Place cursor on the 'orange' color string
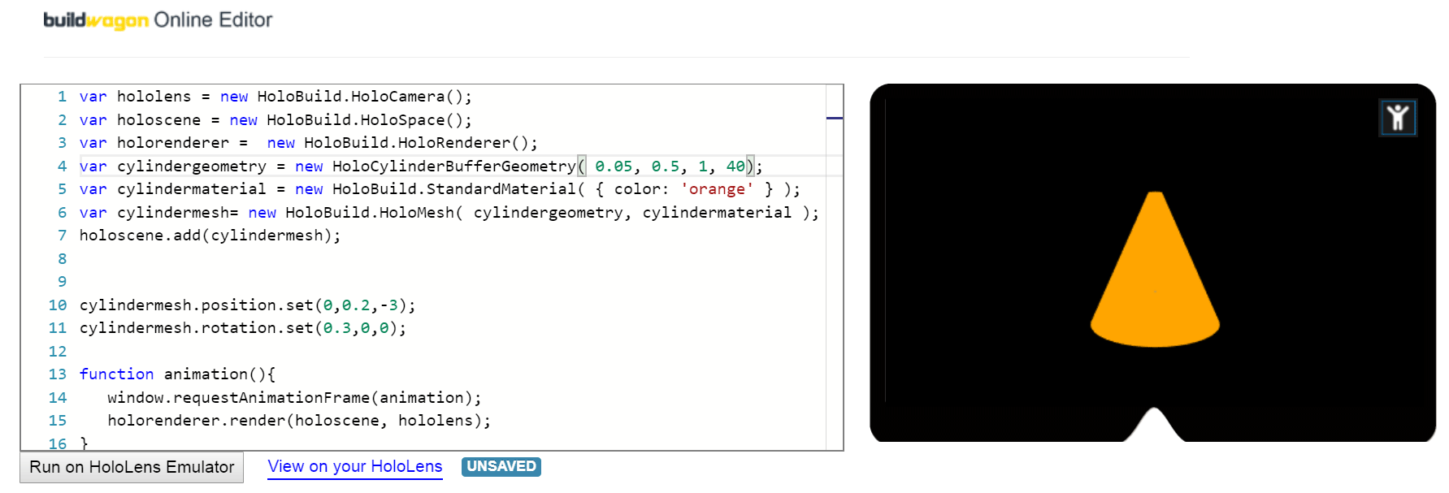The image size is (1449, 493). point(717,189)
